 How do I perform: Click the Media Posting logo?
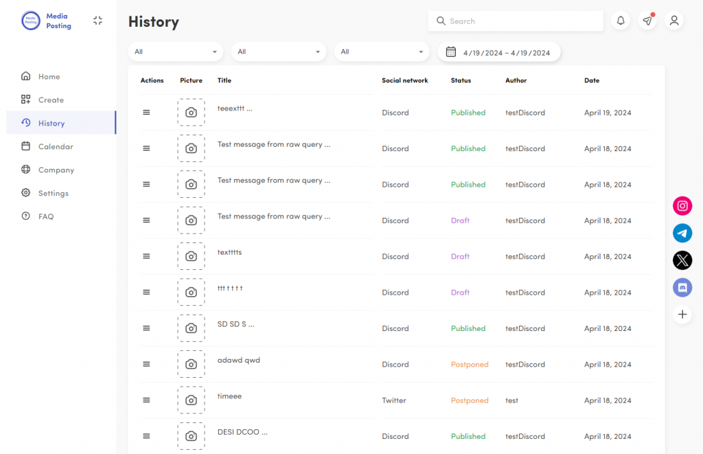coord(31,21)
